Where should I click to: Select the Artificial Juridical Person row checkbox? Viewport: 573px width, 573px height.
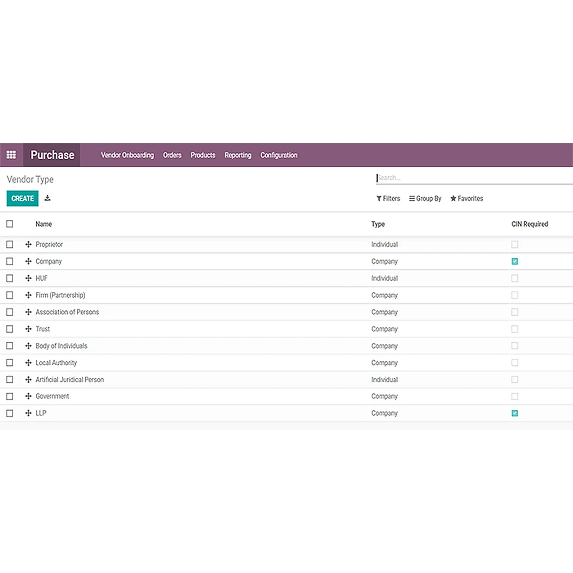click(x=10, y=379)
